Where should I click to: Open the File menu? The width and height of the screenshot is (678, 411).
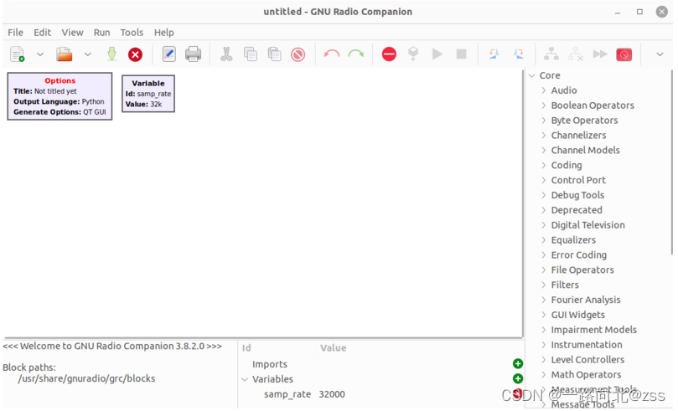[x=16, y=33]
